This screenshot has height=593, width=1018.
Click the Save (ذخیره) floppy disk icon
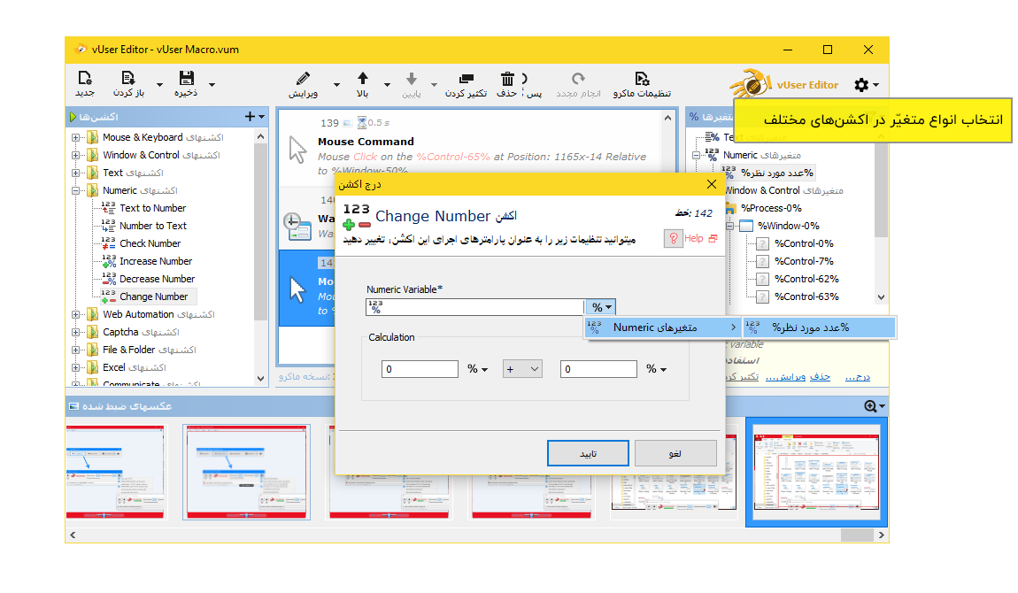pyautogui.click(x=186, y=79)
